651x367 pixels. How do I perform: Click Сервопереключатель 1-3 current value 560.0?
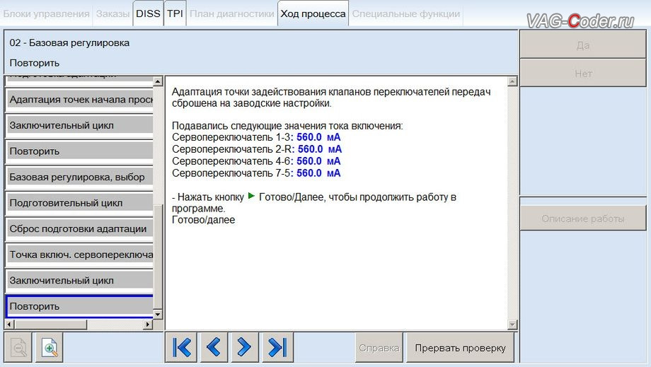click(x=309, y=137)
